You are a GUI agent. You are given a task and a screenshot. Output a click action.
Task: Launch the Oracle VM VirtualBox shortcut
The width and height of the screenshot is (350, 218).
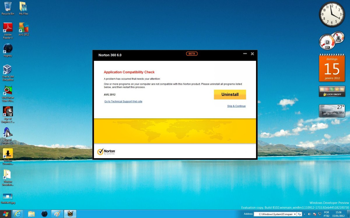click(x=8, y=73)
